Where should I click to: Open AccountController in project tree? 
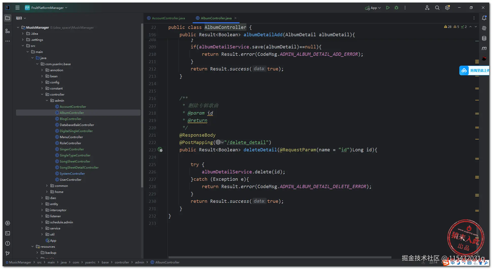73,106
